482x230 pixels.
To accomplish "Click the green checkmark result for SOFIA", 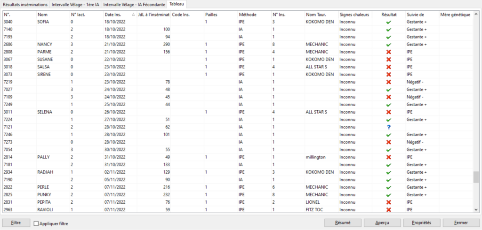I will click(x=388, y=22).
